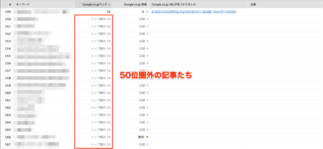Sort by the Google.co.jp 差異 column header

coord(130,4)
